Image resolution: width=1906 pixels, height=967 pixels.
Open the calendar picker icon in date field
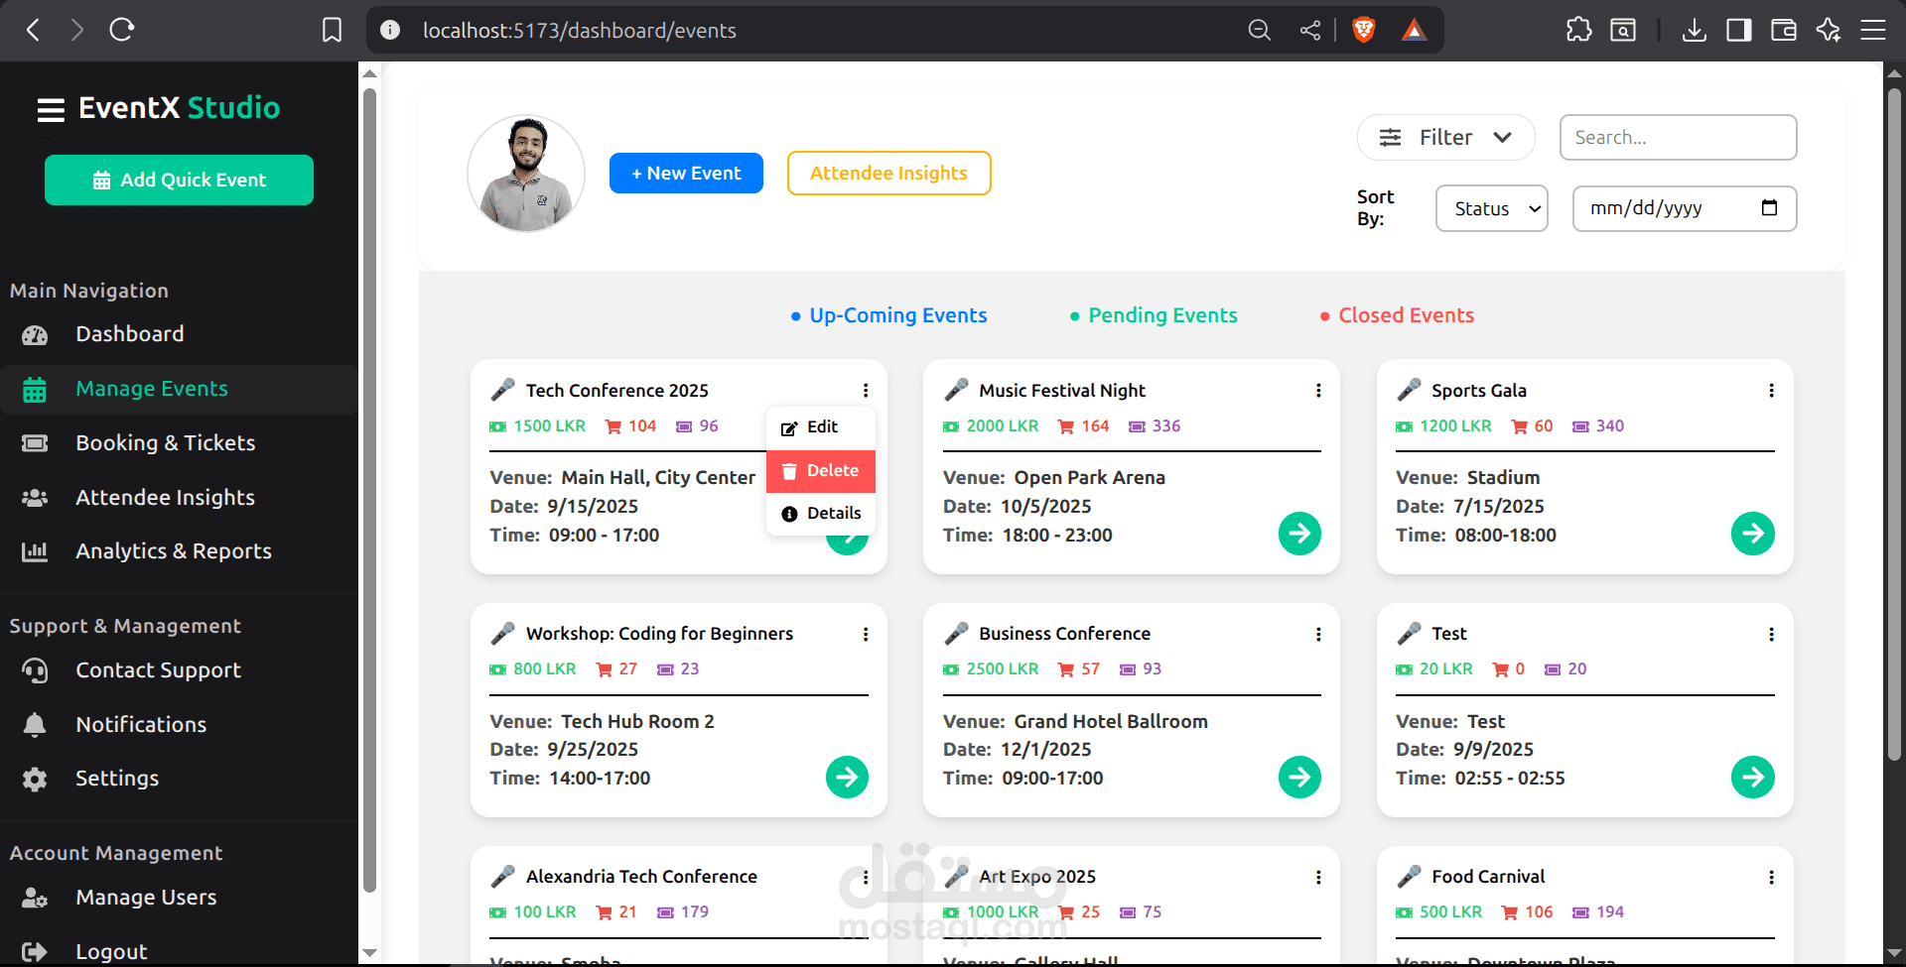click(x=1769, y=208)
